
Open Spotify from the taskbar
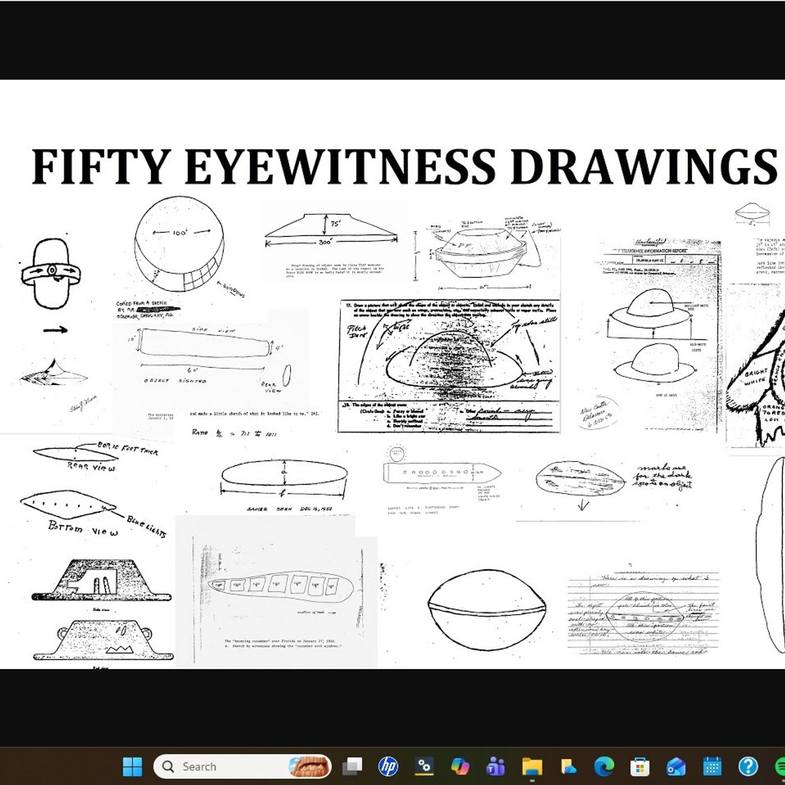(780, 766)
